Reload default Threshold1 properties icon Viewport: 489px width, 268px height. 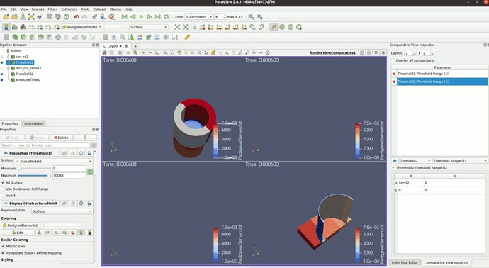pyautogui.click(x=81, y=153)
